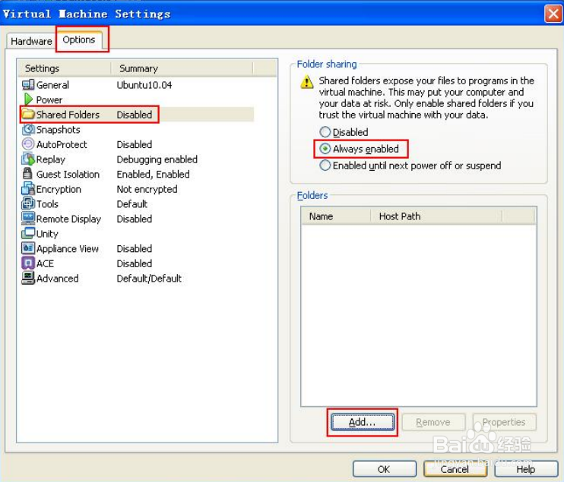Click the AutoProtect clock icon
This screenshot has width=564, height=482.
click(x=28, y=144)
